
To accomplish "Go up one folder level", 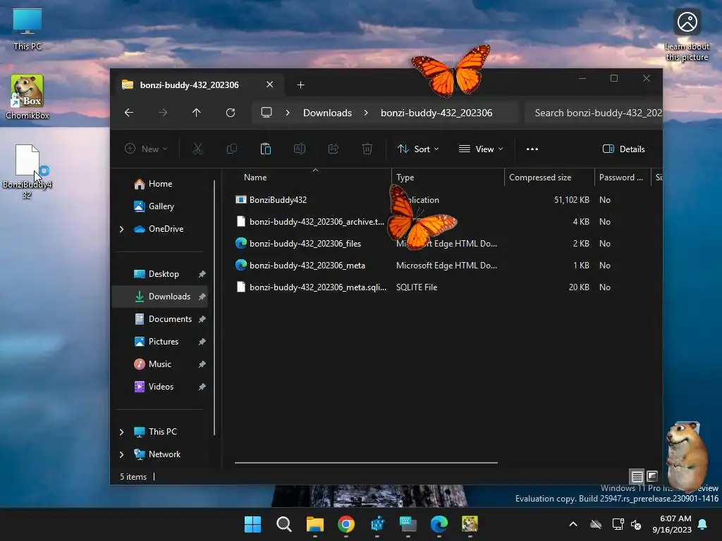I will 197,113.
